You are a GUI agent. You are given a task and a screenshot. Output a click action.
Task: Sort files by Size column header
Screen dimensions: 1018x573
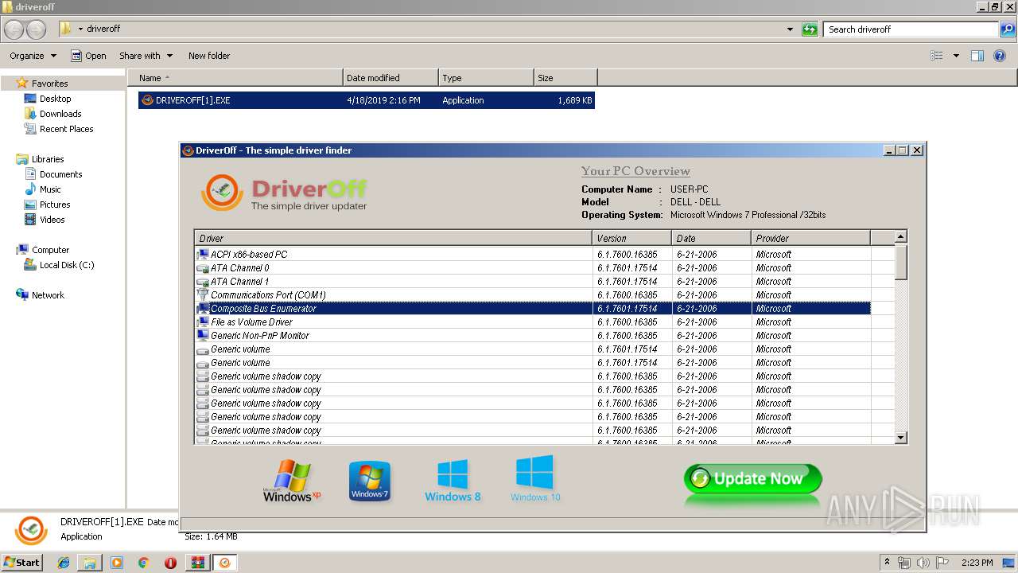click(x=565, y=78)
